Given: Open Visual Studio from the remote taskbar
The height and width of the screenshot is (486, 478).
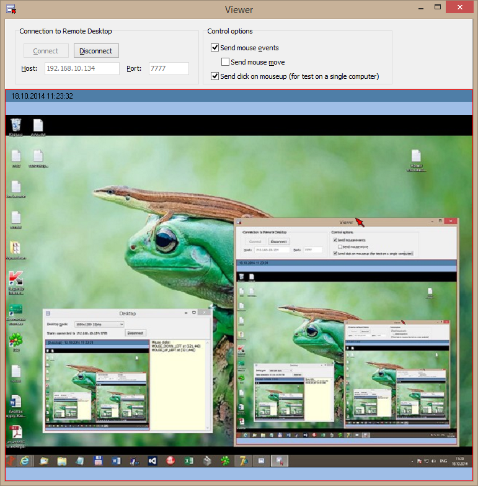Looking at the screenshot, I should (153, 461).
